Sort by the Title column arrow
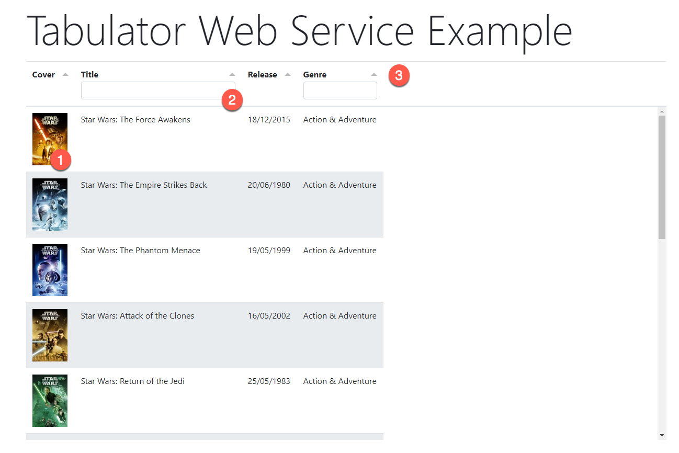The height and width of the screenshot is (453, 679). click(232, 75)
